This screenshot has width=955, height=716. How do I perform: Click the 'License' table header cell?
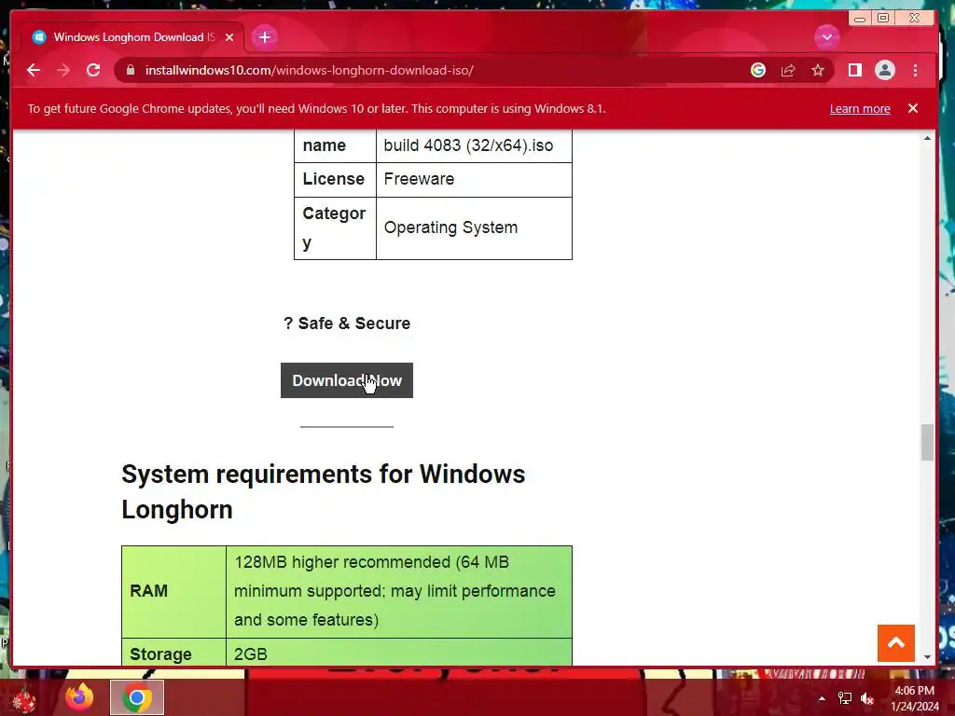coord(335,180)
